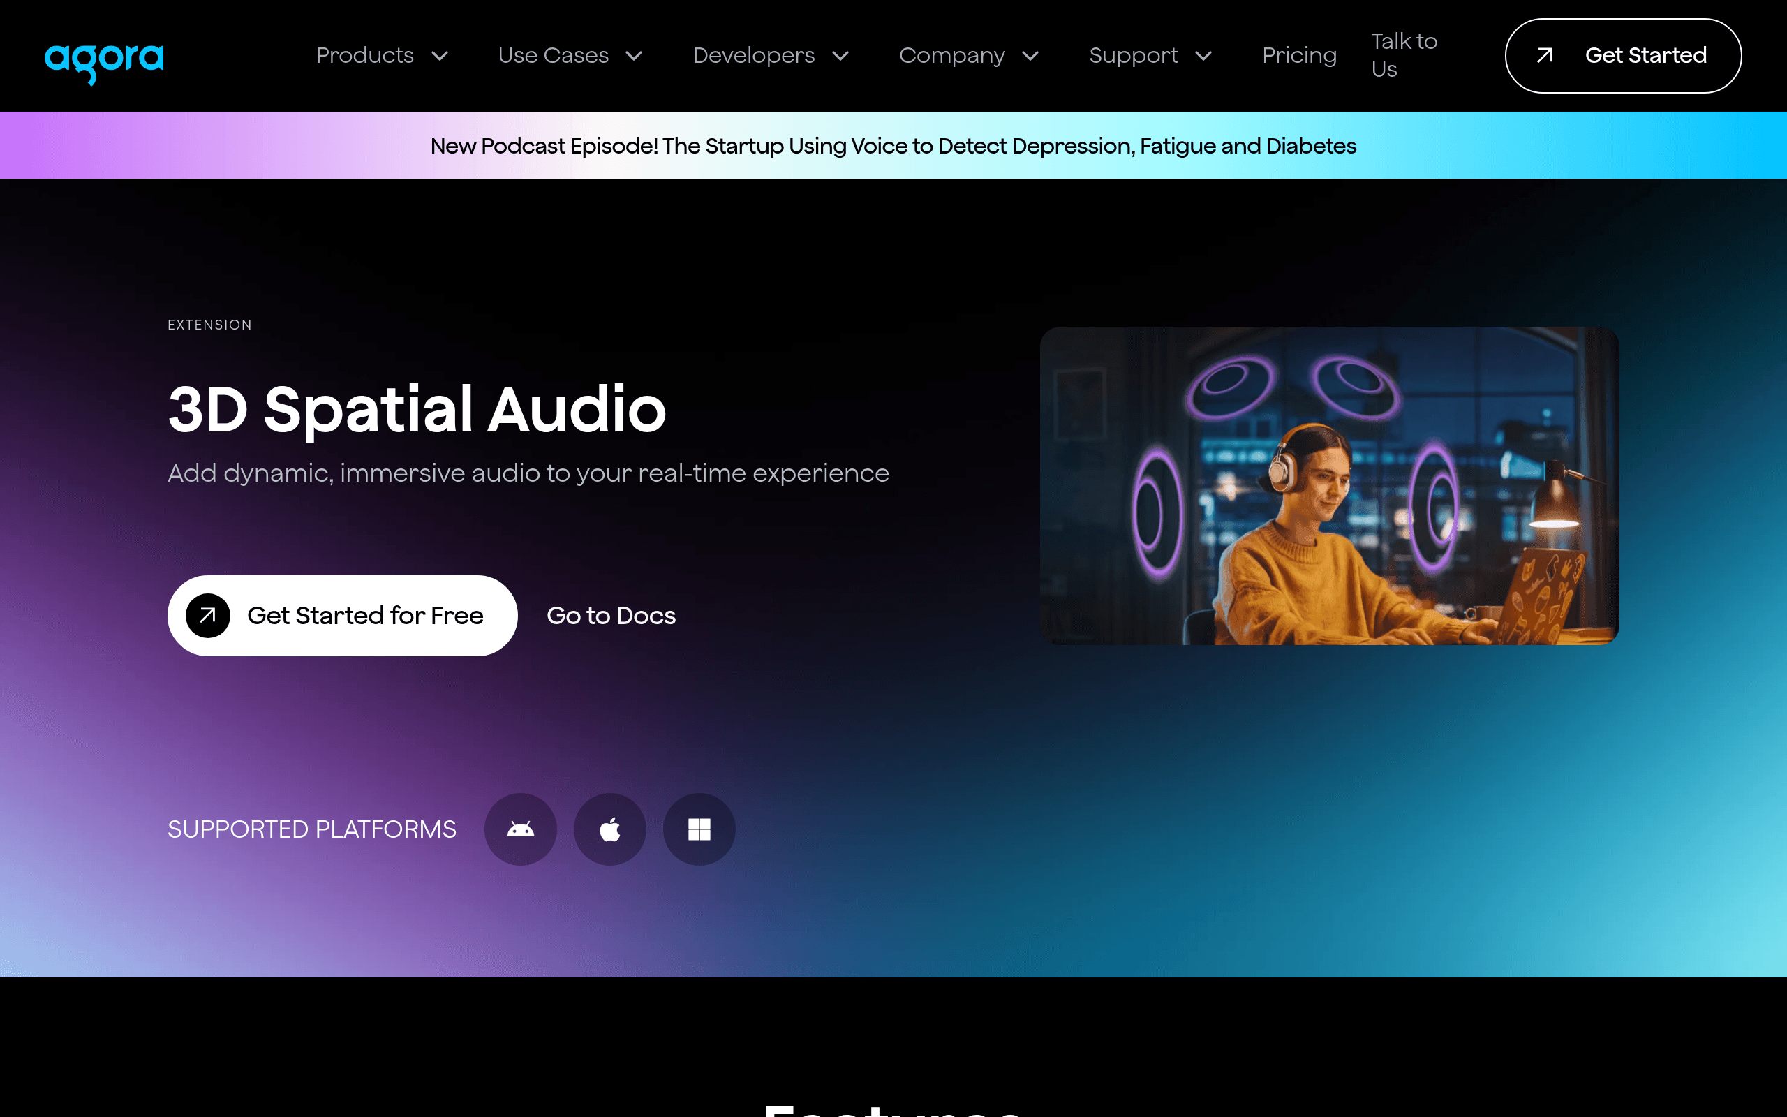This screenshot has height=1117, width=1787.
Task: Click the Talk to Us link
Action: tap(1404, 55)
